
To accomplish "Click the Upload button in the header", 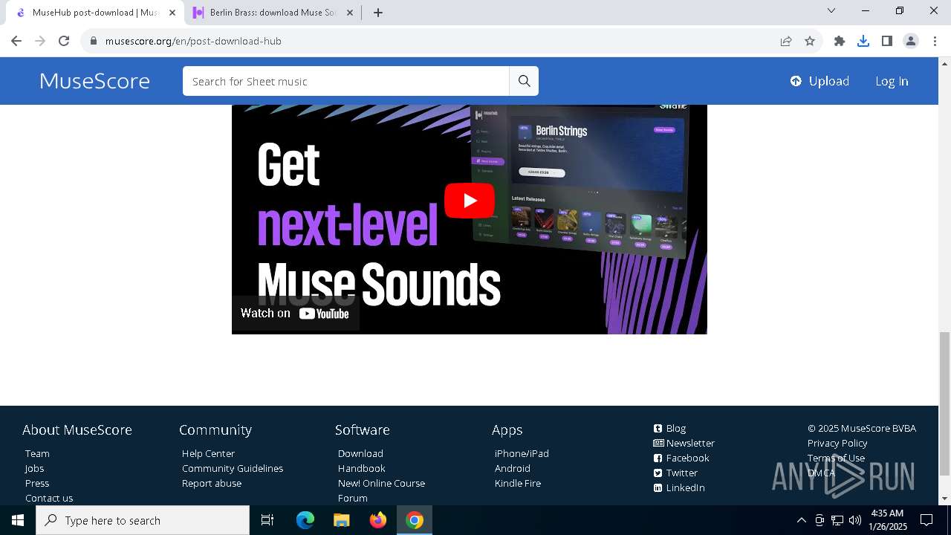I will [x=819, y=81].
